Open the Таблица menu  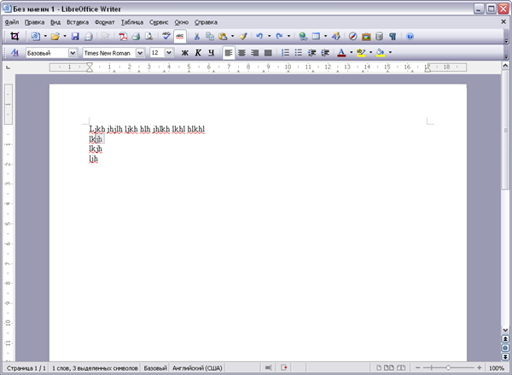(x=132, y=21)
